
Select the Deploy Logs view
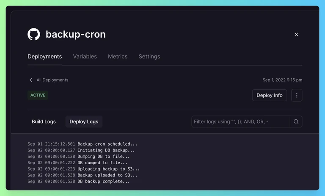(84, 121)
